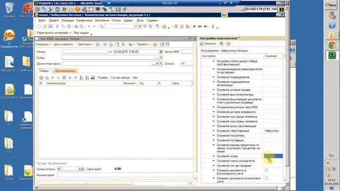Image resolution: width=340 pixels, height=191 pixels.
Task: Click the Состав набора button
Action: click(x=120, y=77)
